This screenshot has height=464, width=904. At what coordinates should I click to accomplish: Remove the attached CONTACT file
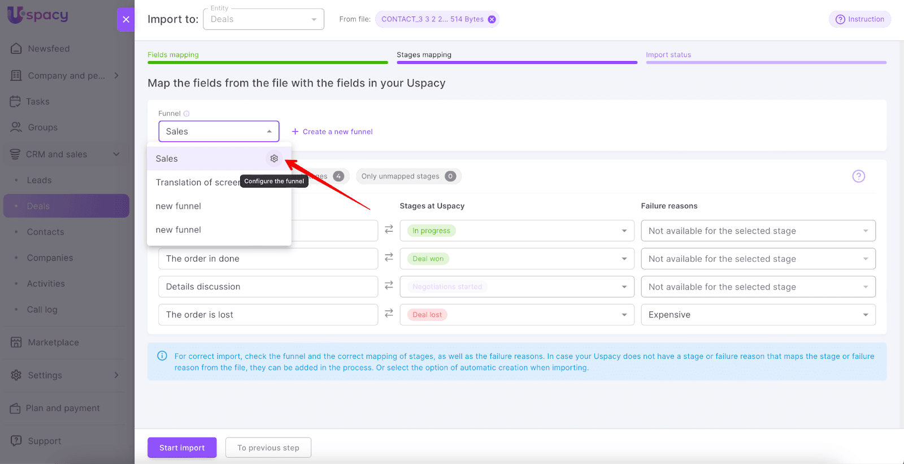coord(492,19)
